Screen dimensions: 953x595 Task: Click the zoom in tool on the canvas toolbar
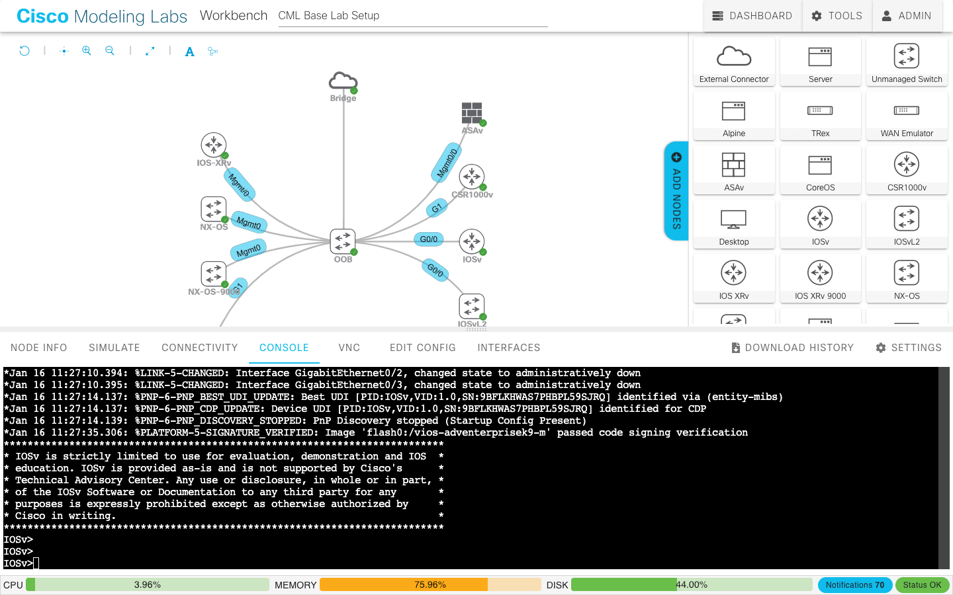click(86, 51)
